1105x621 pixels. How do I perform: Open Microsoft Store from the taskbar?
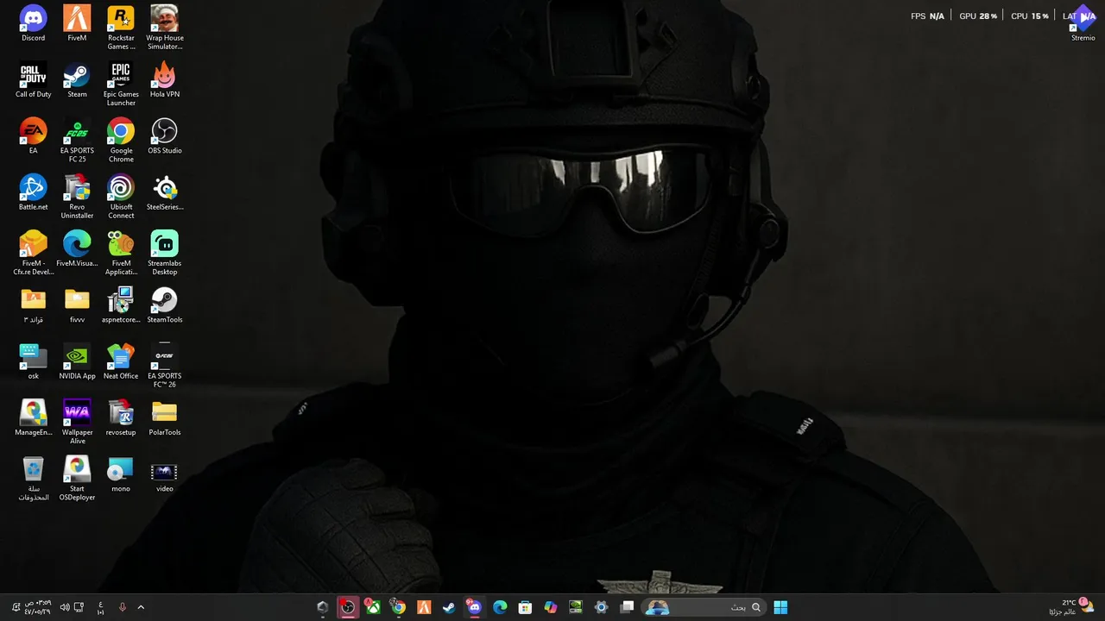(x=525, y=607)
